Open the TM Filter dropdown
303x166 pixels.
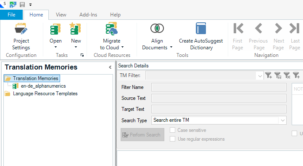pyautogui.click(x=260, y=75)
